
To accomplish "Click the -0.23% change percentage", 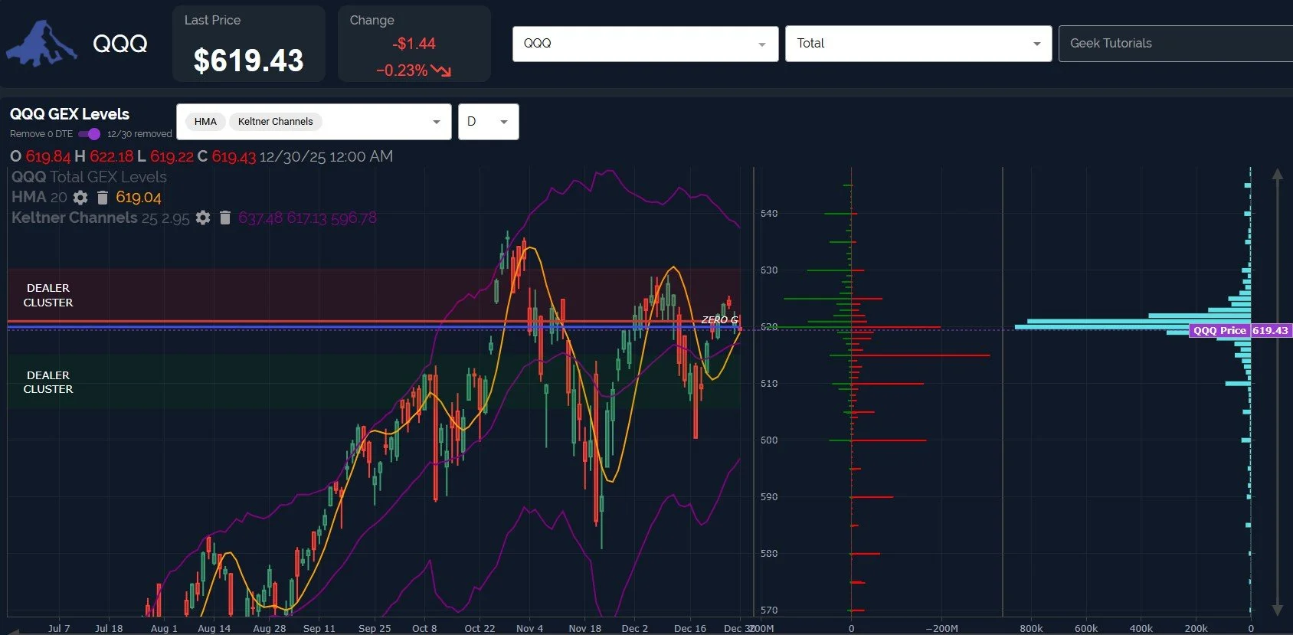I will [x=401, y=70].
